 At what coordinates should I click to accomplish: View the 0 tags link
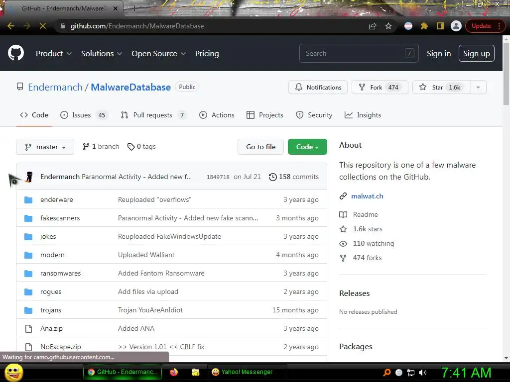[141, 147]
